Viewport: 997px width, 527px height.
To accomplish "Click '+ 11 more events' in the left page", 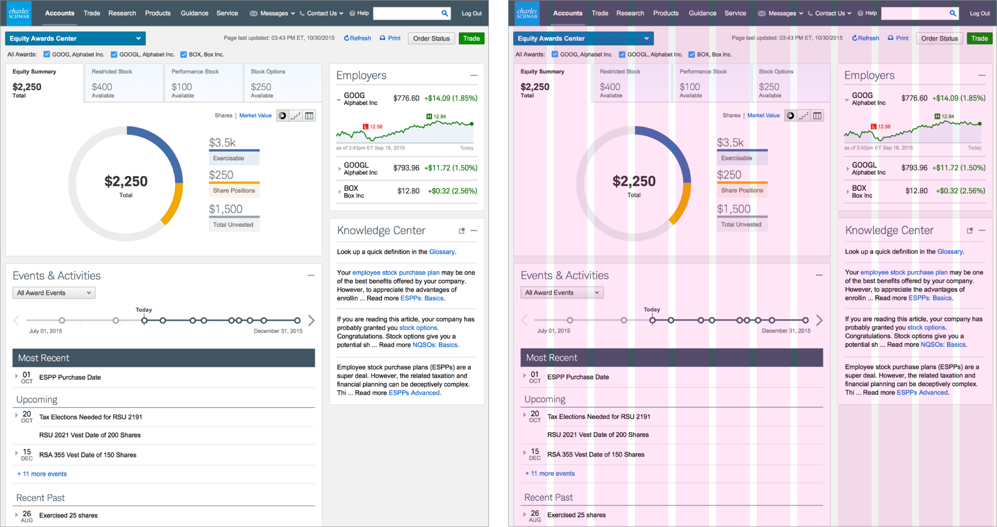I will [42, 474].
